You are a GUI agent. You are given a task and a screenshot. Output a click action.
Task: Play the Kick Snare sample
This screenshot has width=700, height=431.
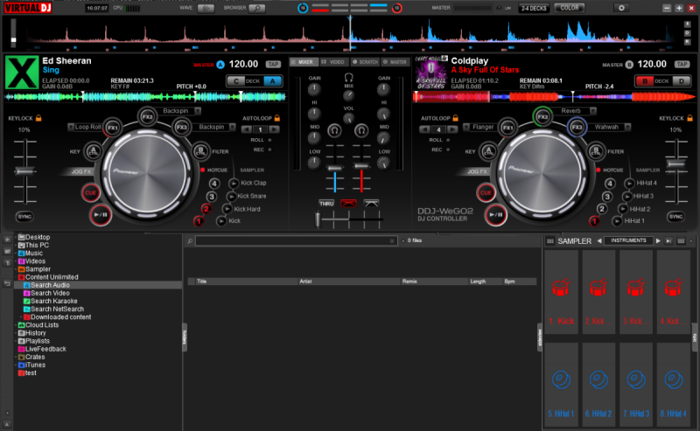click(x=231, y=197)
